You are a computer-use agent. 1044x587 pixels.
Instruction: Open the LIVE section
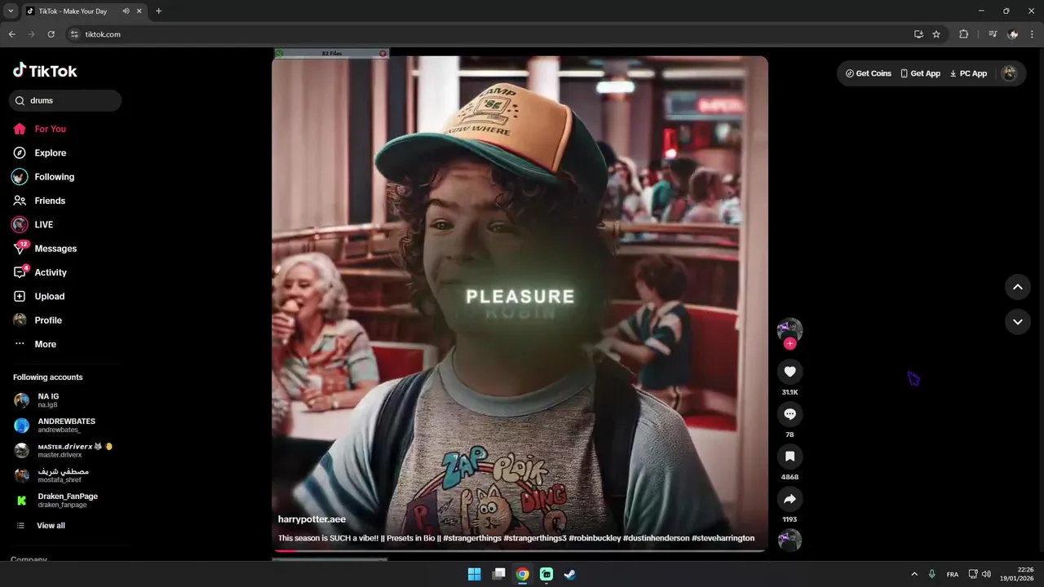tap(33, 224)
